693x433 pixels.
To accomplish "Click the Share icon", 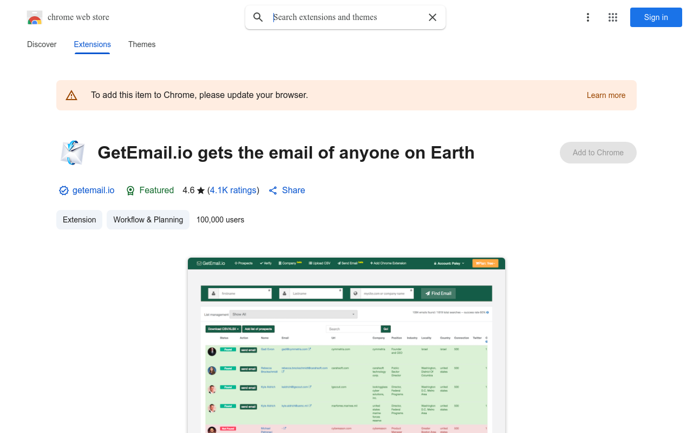I will (273, 191).
